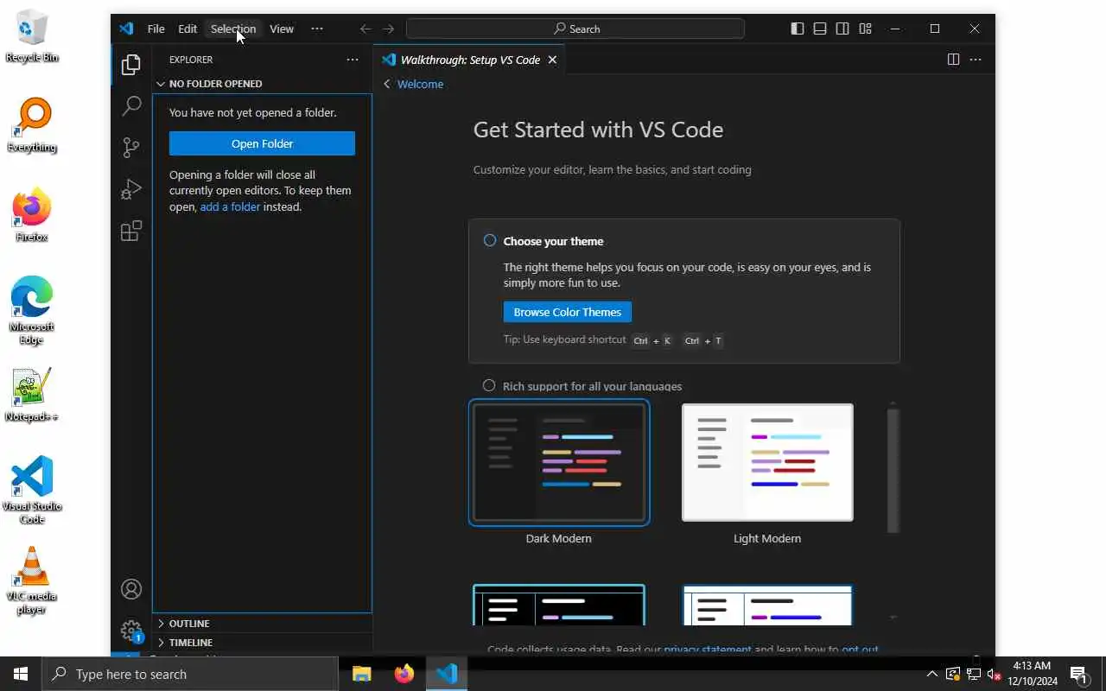Open the taskbar clock and date
The width and height of the screenshot is (1106, 691).
pyautogui.click(x=1032, y=674)
